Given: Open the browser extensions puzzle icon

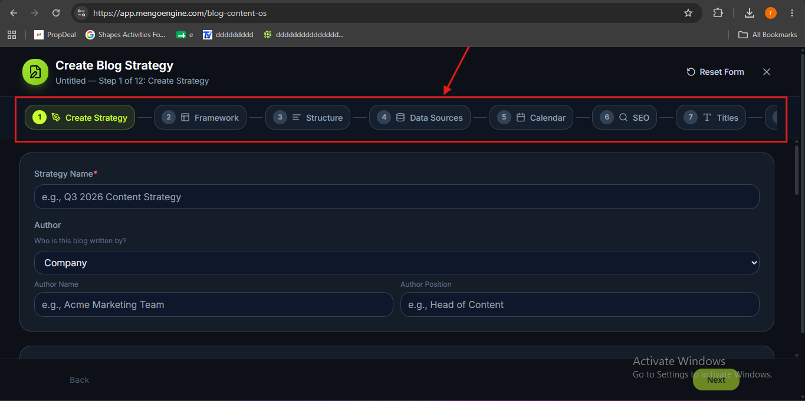Looking at the screenshot, I should (718, 13).
